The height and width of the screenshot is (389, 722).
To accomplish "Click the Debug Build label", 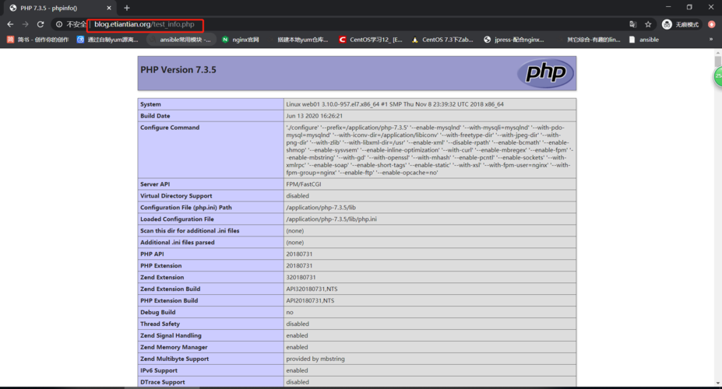I will coord(158,312).
